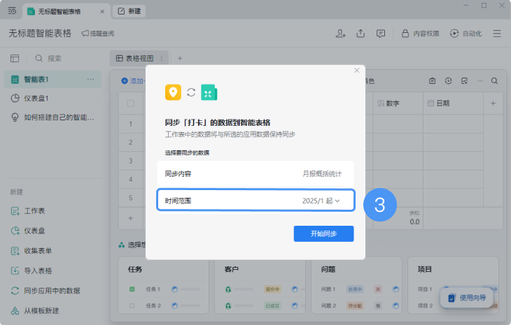
Task: Click the 提醒查阅 link
Action: click(98, 34)
